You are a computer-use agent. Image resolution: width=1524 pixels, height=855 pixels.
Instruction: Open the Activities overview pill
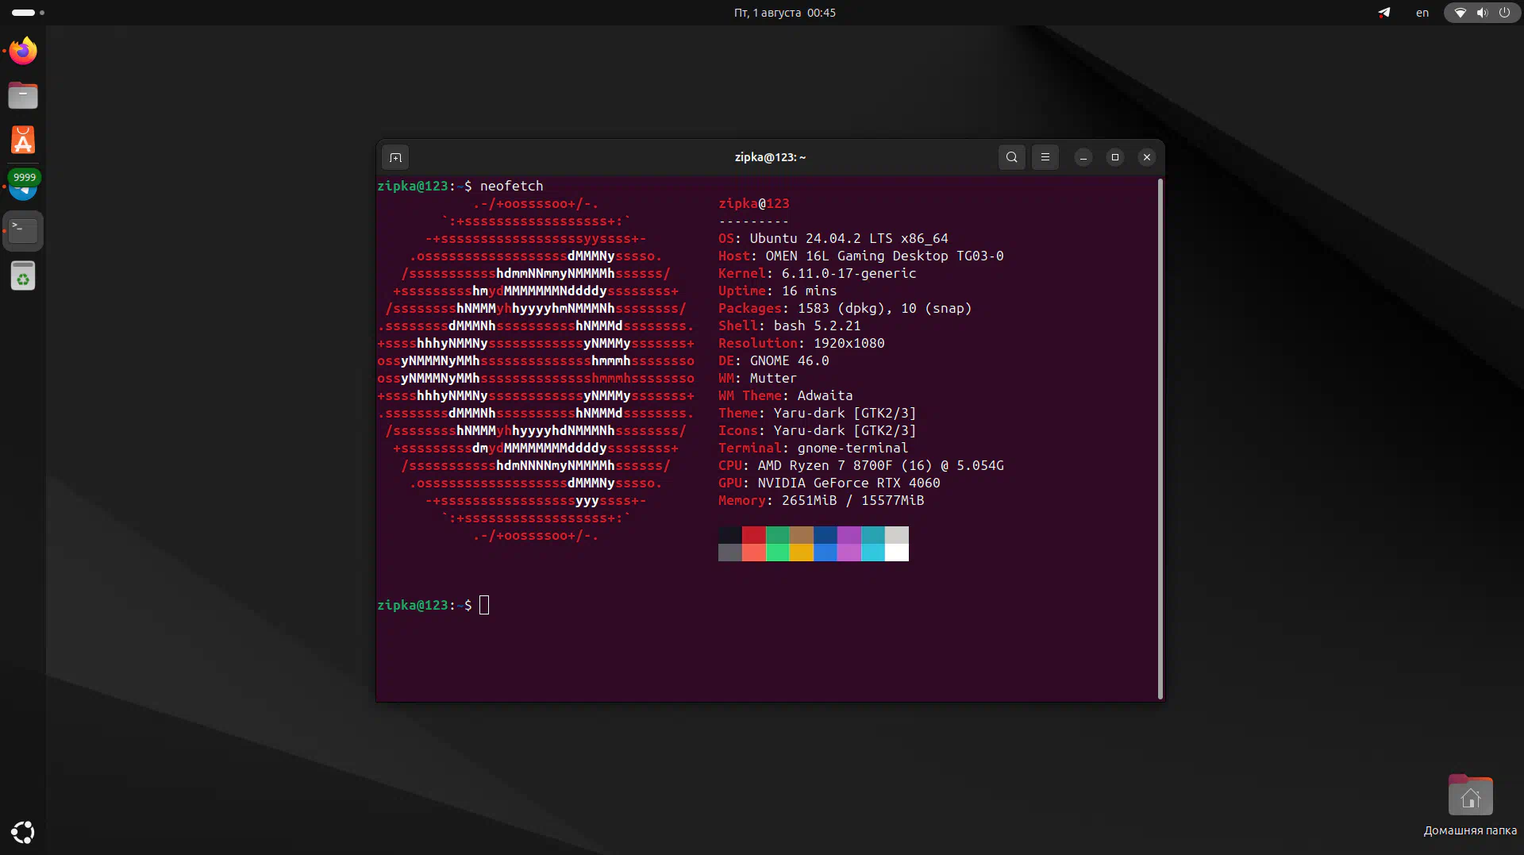[x=24, y=13]
